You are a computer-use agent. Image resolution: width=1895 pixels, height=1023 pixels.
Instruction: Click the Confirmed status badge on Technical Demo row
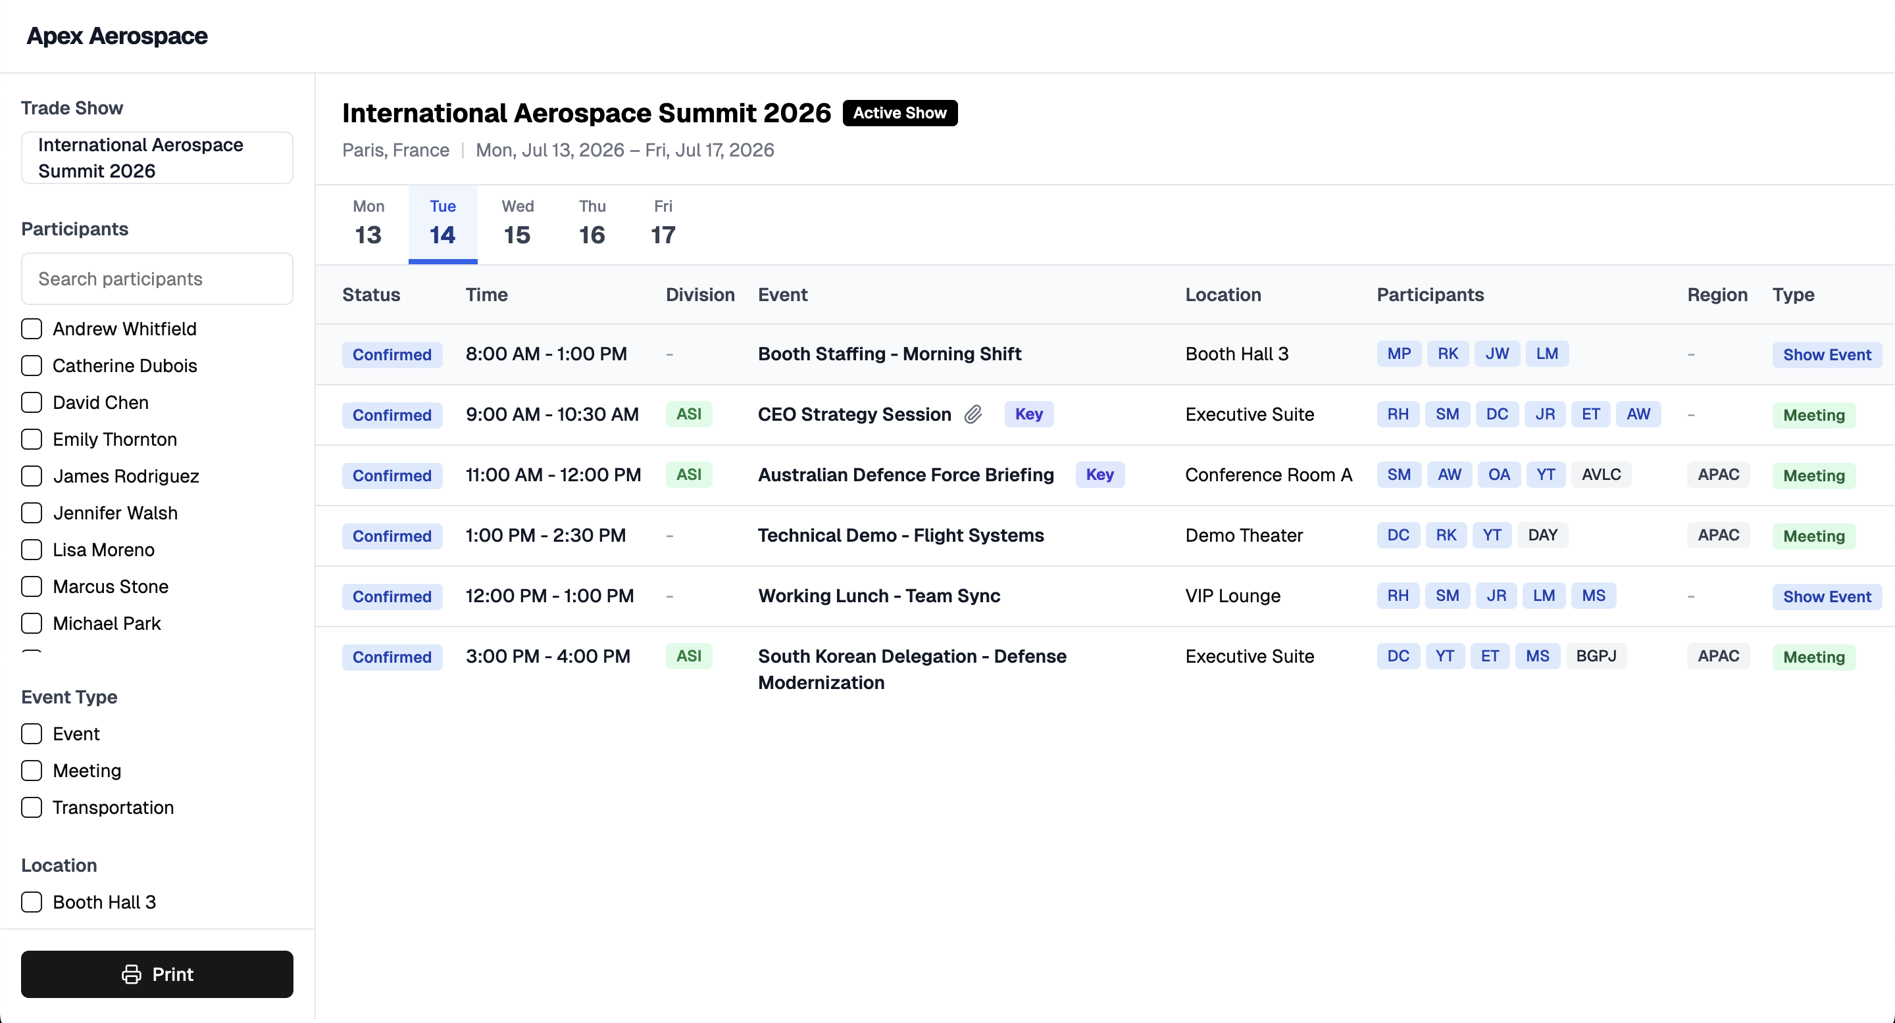pyautogui.click(x=392, y=536)
